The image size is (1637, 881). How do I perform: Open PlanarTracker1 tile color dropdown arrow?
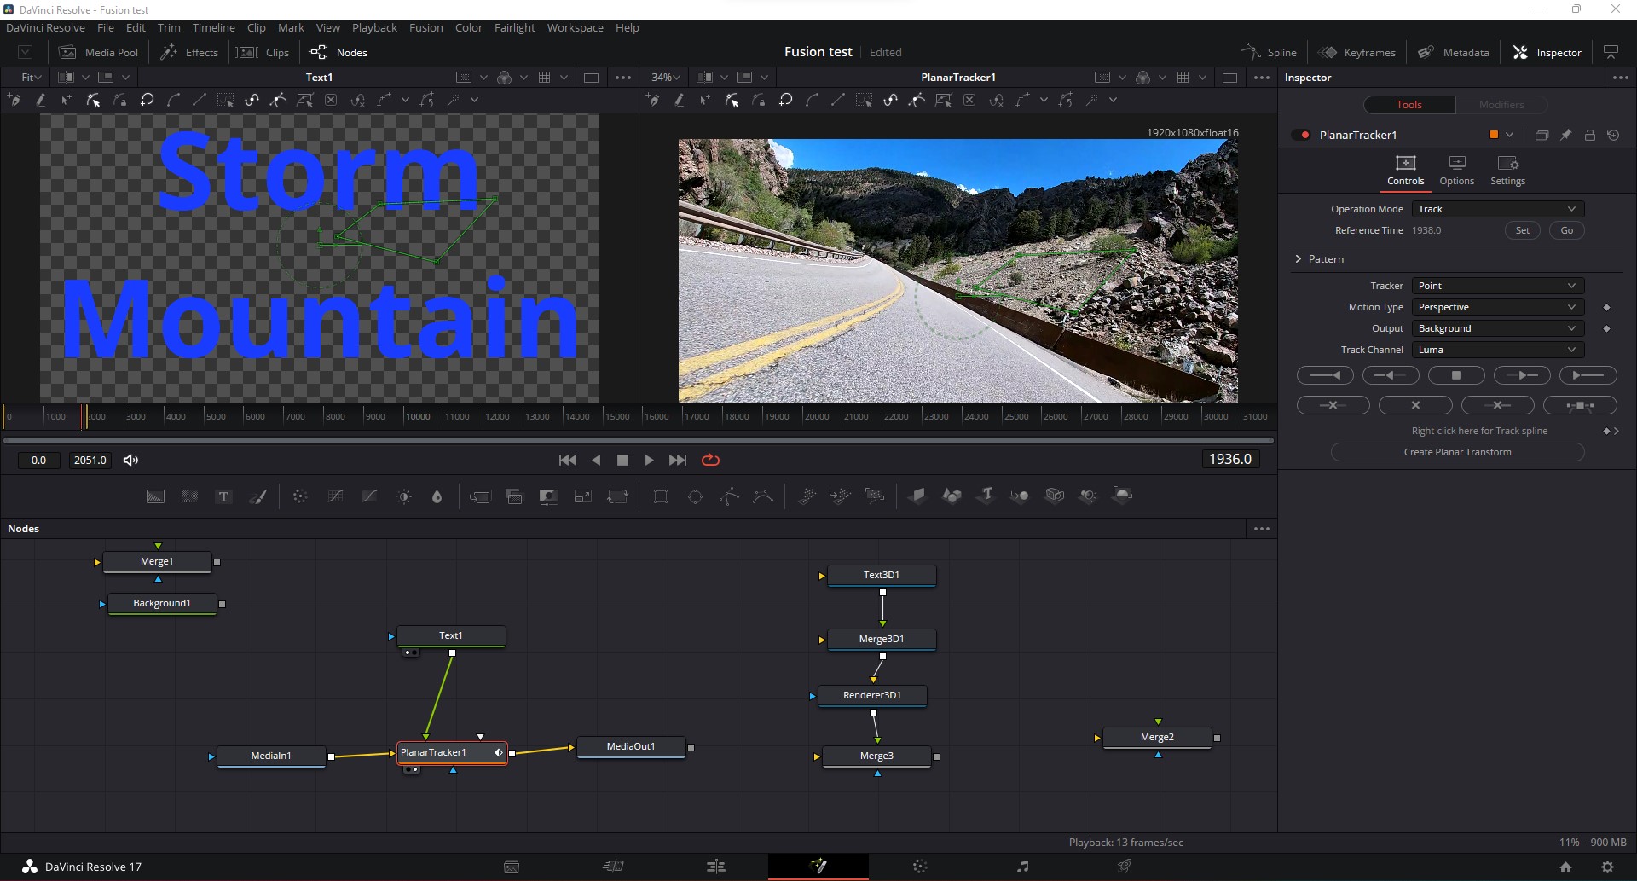tap(1509, 135)
